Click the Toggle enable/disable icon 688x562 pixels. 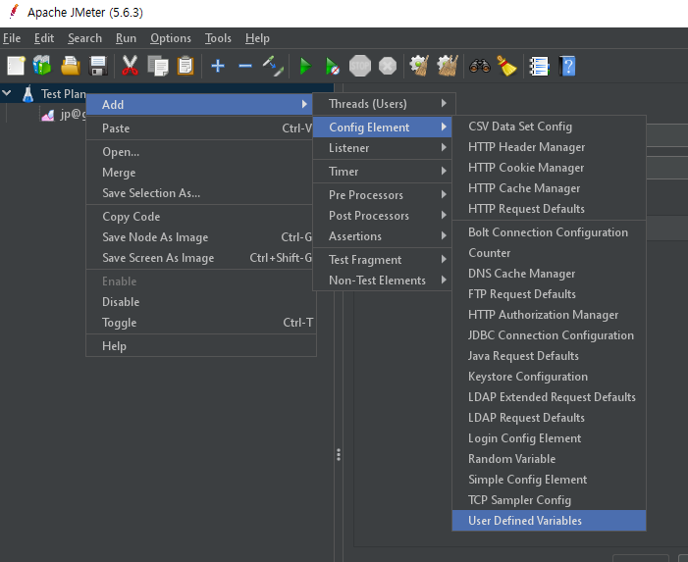point(273,66)
